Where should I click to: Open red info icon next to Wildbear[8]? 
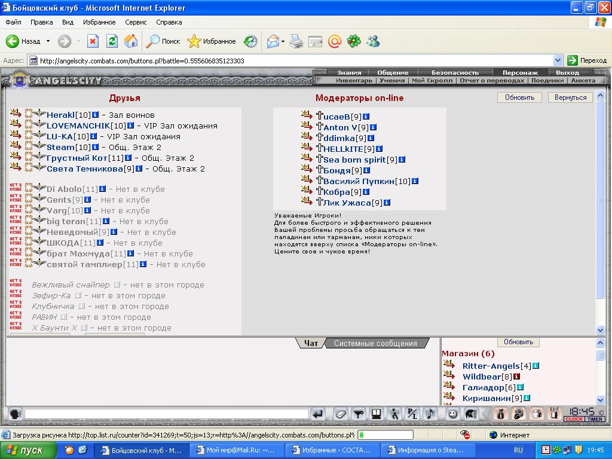pyautogui.click(x=517, y=377)
